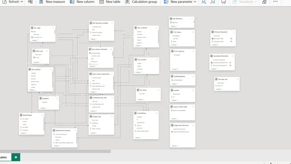Viewport: 291px width, 164px height.
Task: Open Primary Parameter options ellipsis
Action: pos(234,32)
